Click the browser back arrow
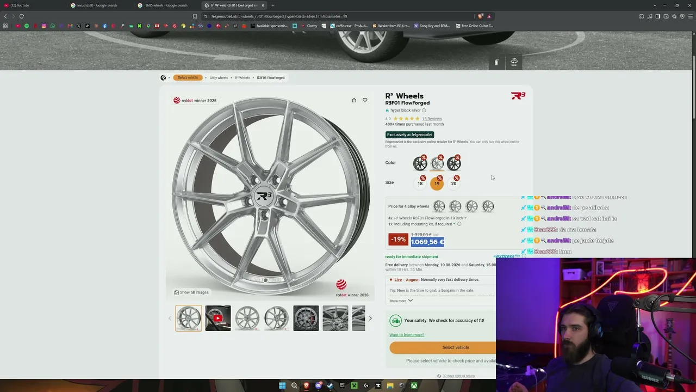Image resolution: width=696 pixels, height=392 pixels. (5, 16)
